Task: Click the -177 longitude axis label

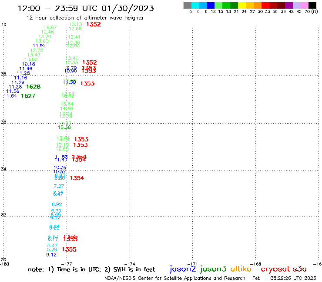Action: [67, 264]
